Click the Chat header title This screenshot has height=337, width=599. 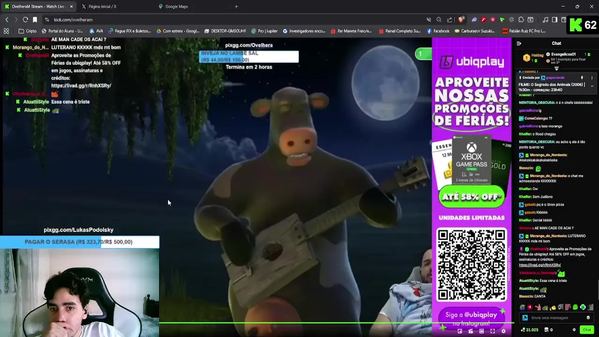[x=556, y=44]
